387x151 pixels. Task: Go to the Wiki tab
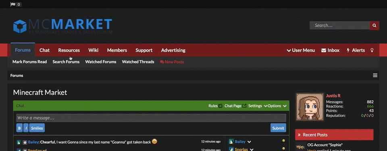(x=93, y=51)
